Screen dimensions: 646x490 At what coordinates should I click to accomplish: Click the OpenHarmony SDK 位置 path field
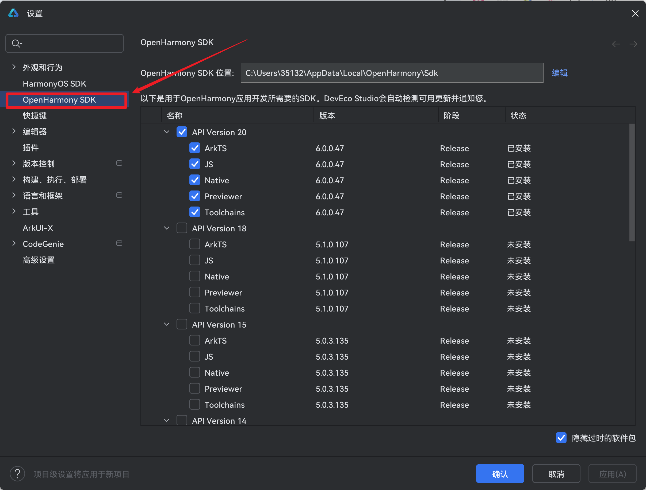(x=392, y=73)
